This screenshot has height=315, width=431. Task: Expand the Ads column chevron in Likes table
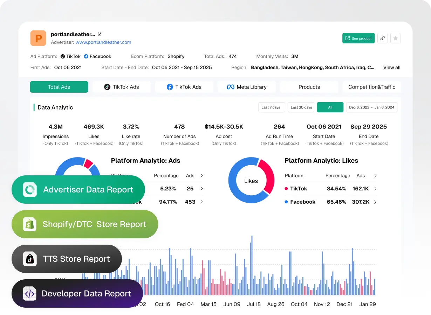[375, 176]
